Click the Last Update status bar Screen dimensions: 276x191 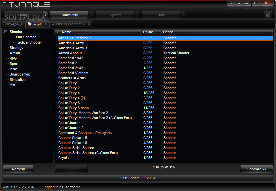[x=138, y=178]
